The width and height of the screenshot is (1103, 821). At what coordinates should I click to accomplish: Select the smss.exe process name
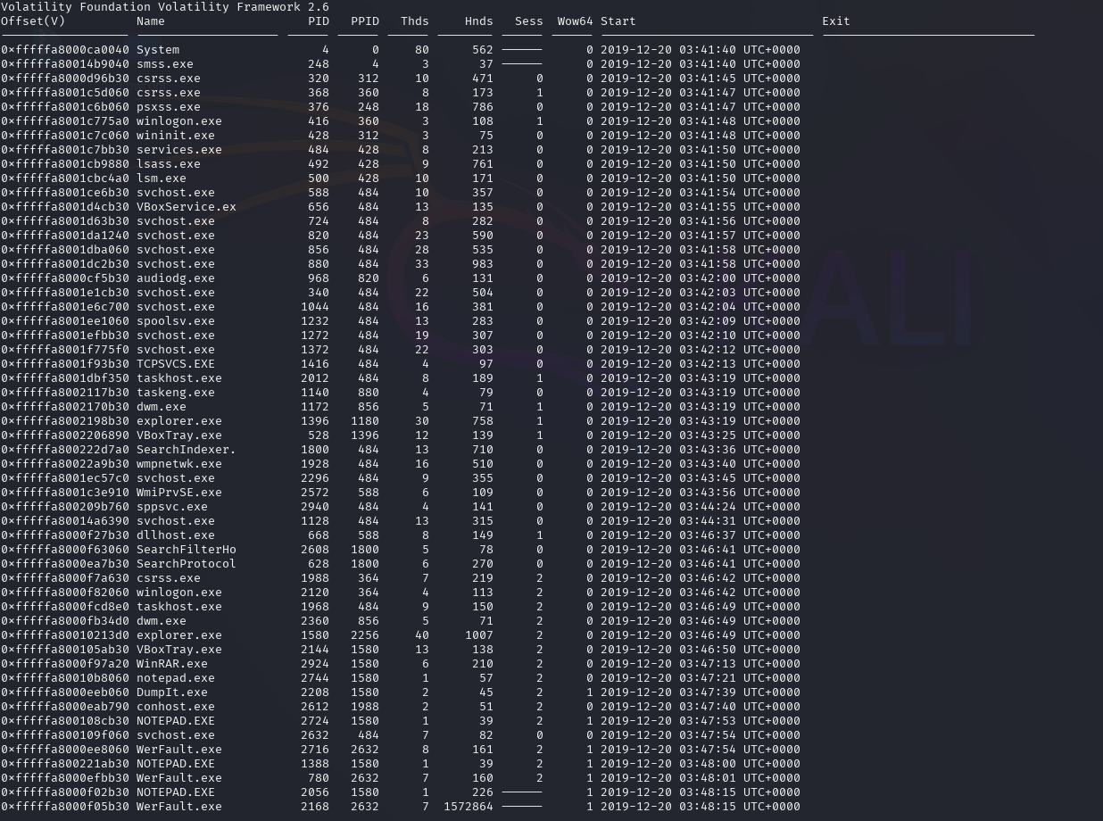pyautogui.click(x=164, y=64)
